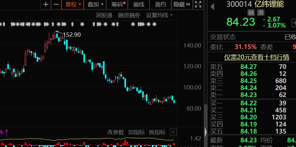Viewport: 296px width, 147px height.
Task: Click the 港 tag
Action: 261,13
